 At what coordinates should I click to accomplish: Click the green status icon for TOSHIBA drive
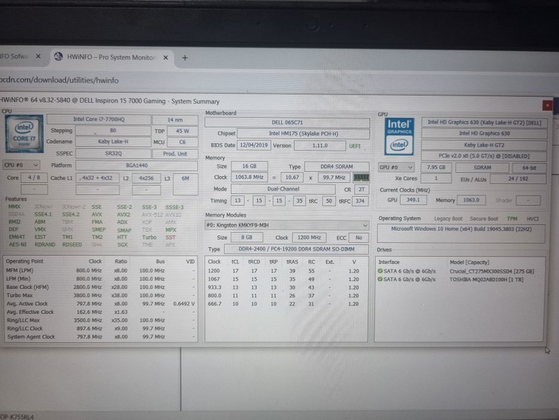[x=380, y=279]
